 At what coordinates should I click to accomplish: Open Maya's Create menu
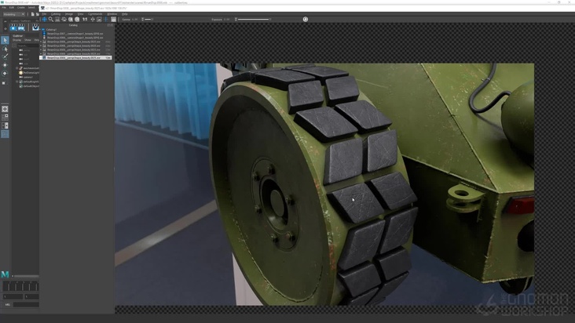tap(21, 7)
